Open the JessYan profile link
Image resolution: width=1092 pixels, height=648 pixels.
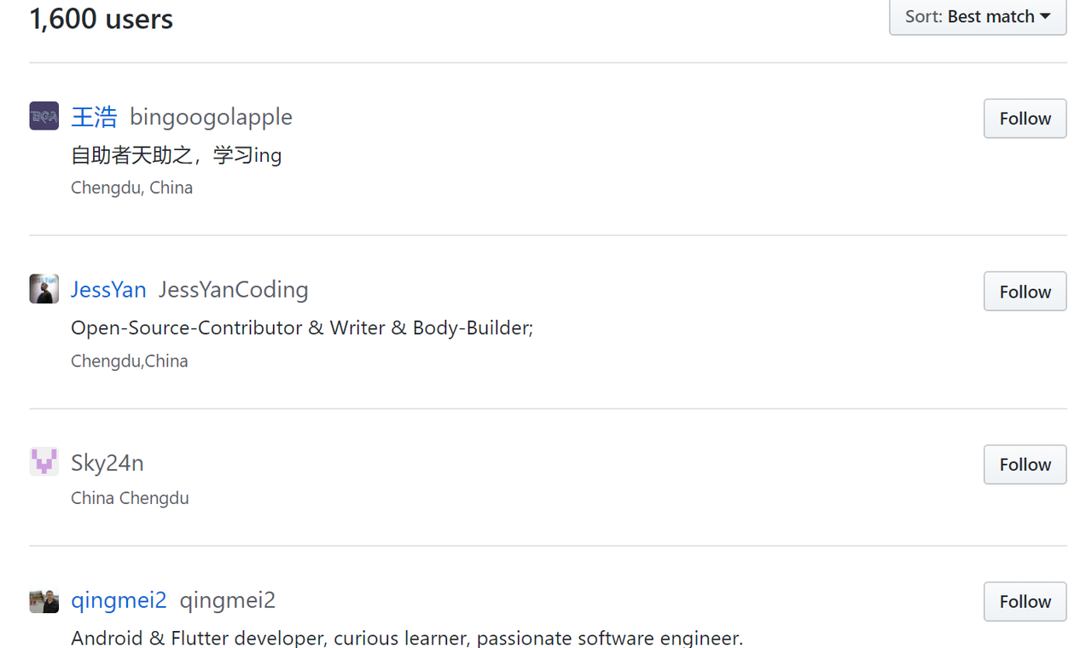click(x=108, y=290)
